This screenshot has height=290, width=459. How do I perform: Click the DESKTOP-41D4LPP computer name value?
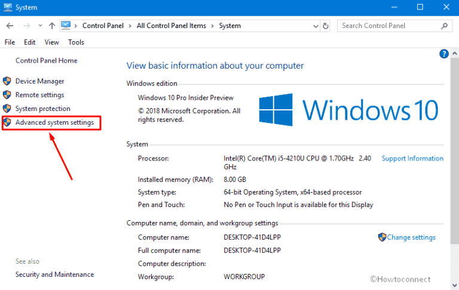[x=252, y=237]
